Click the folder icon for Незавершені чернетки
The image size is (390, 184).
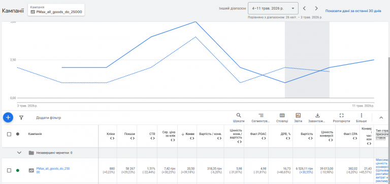31,153
